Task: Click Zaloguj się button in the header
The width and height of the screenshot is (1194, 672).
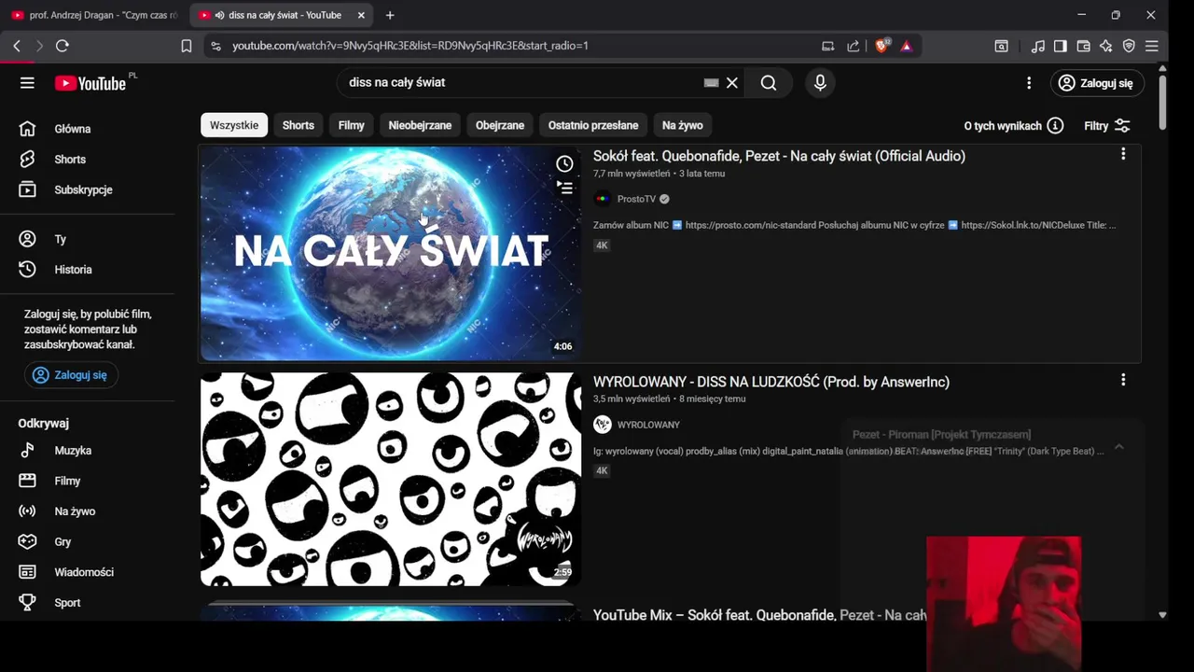Action: [x=1097, y=83]
